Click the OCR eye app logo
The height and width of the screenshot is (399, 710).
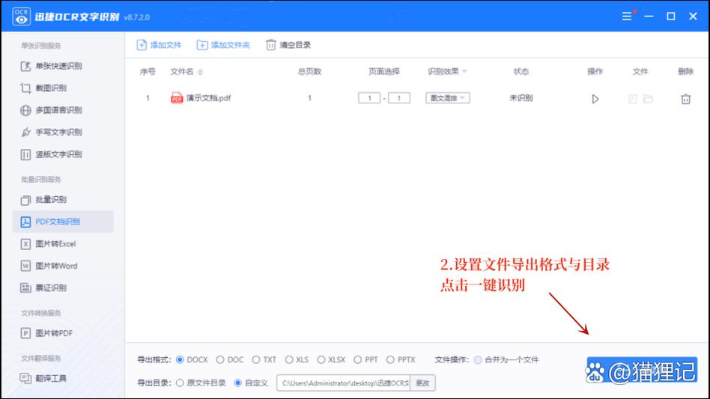click(21, 16)
